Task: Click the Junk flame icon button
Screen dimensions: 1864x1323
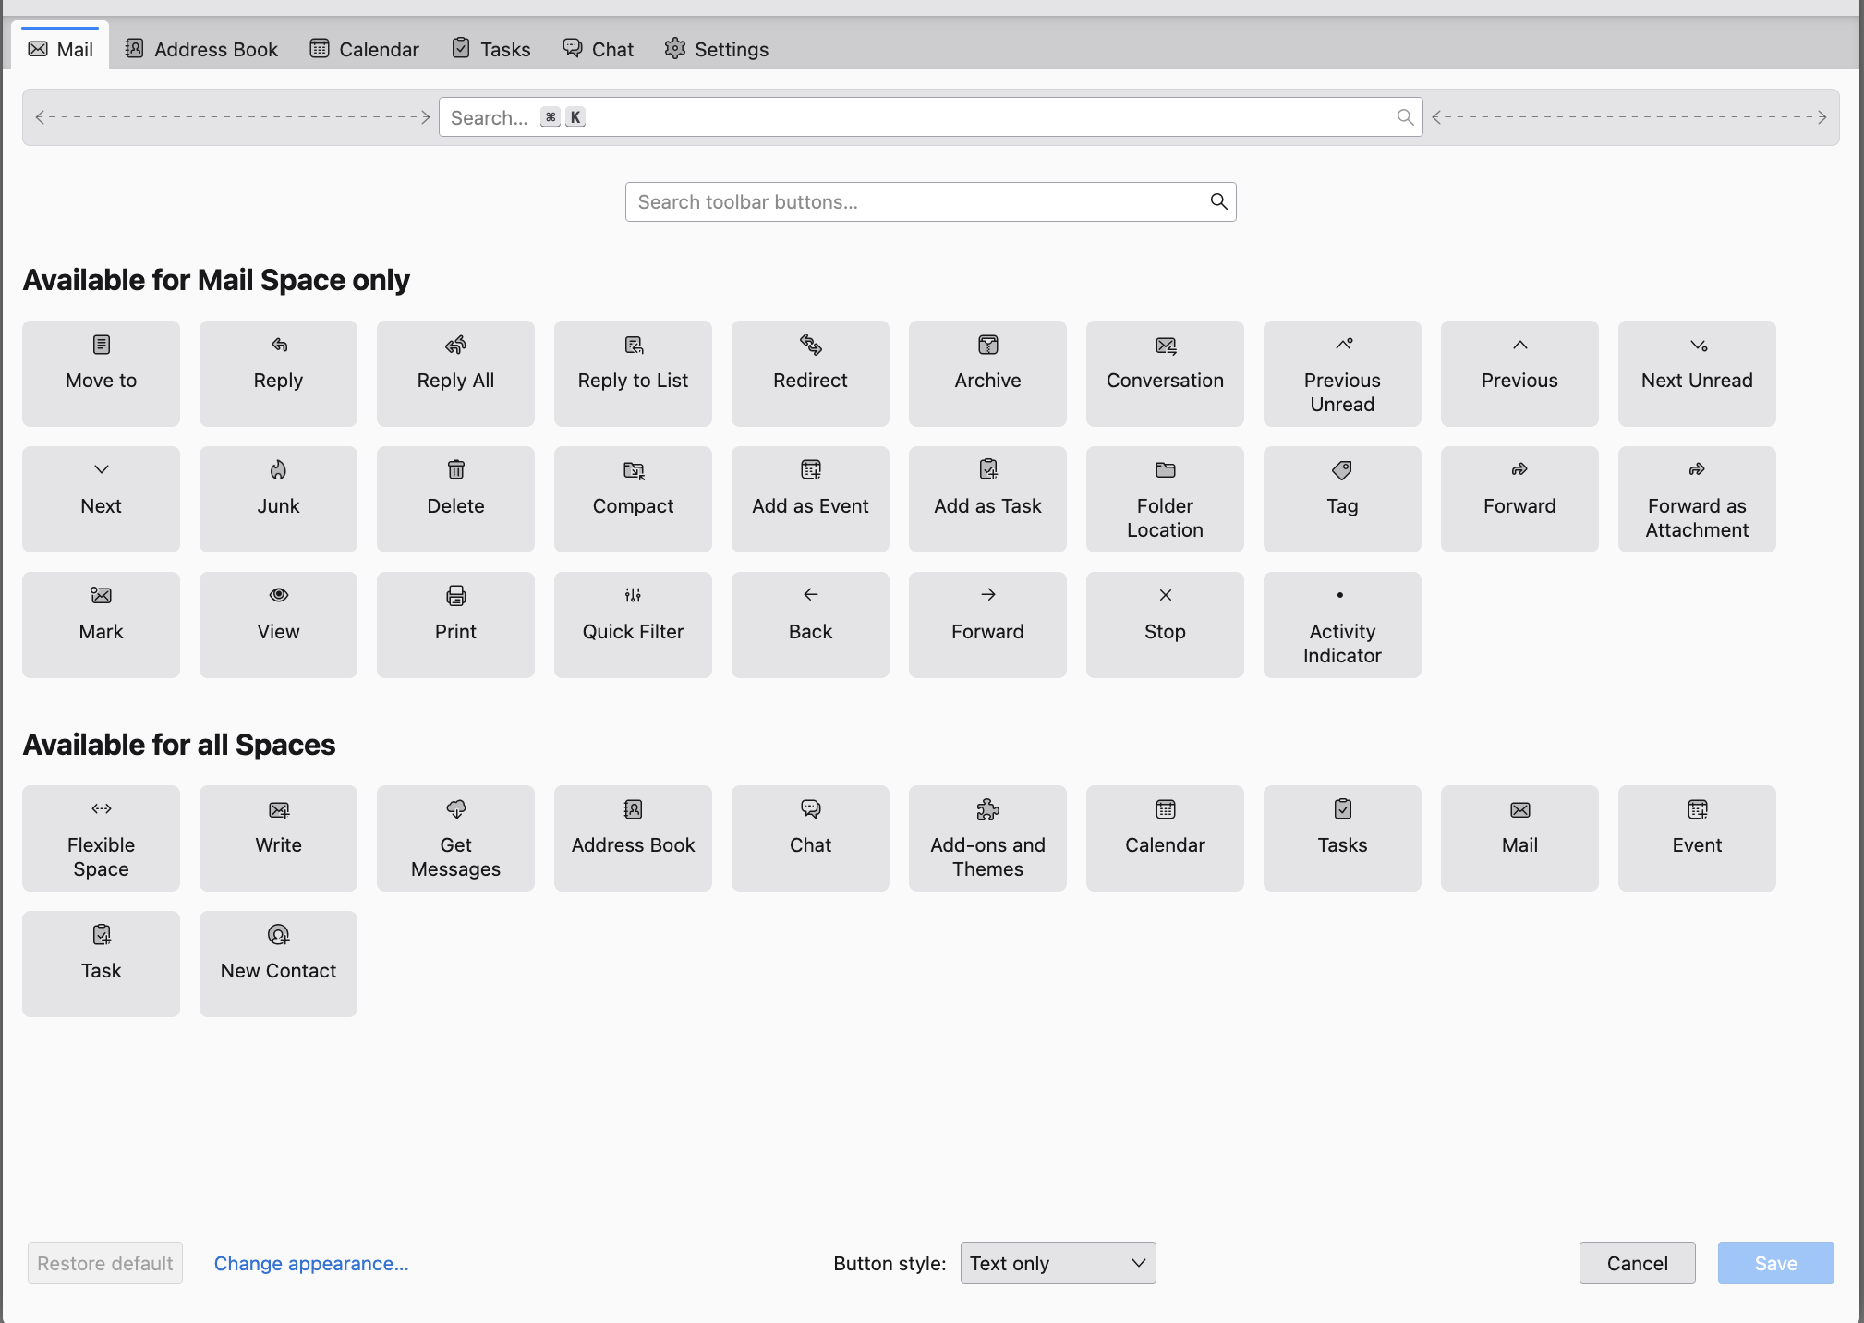Action: (x=278, y=470)
